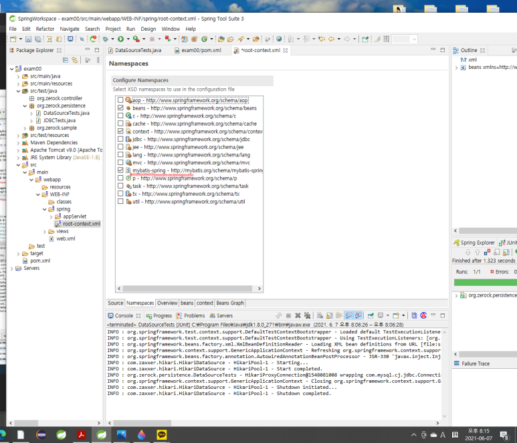517x443 pixels.
Task: Collapse the org.zerock.persistence package
Action: (x=25, y=106)
